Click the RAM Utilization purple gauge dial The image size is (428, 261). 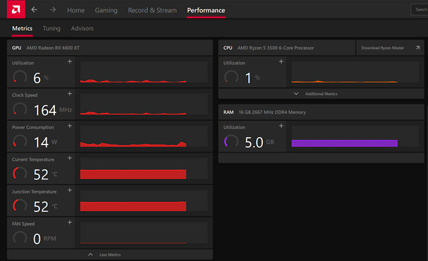coord(231,141)
